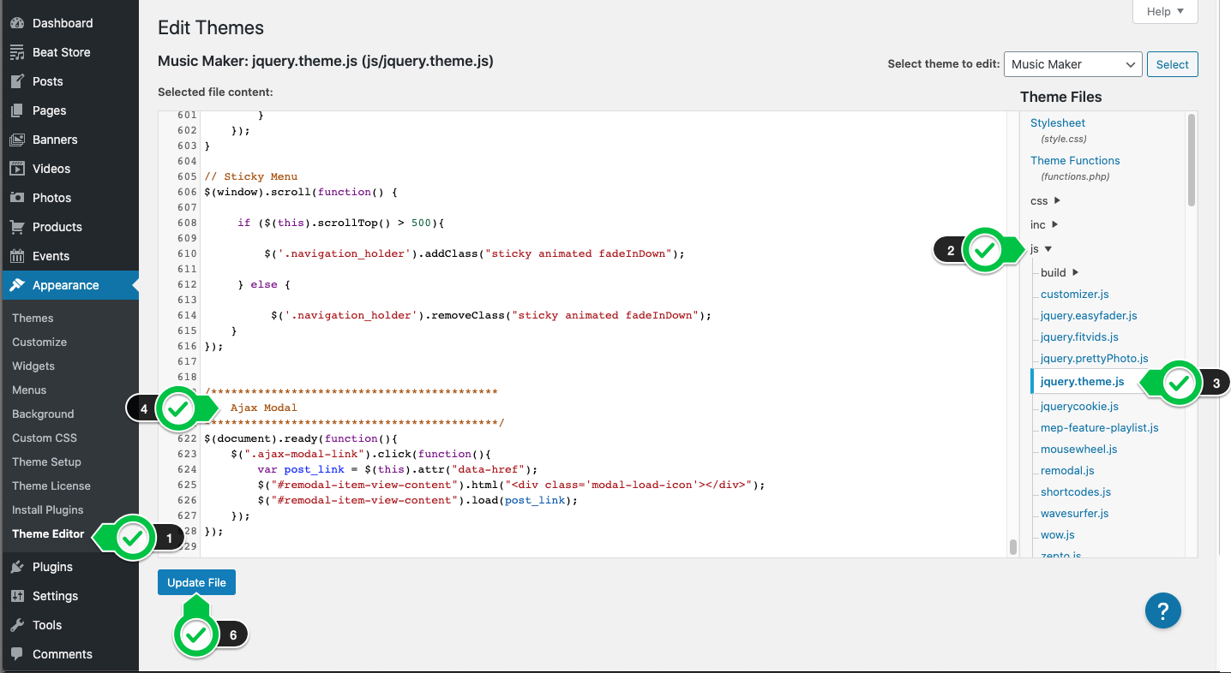Click the Plugins plug icon

click(x=17, y=567)
